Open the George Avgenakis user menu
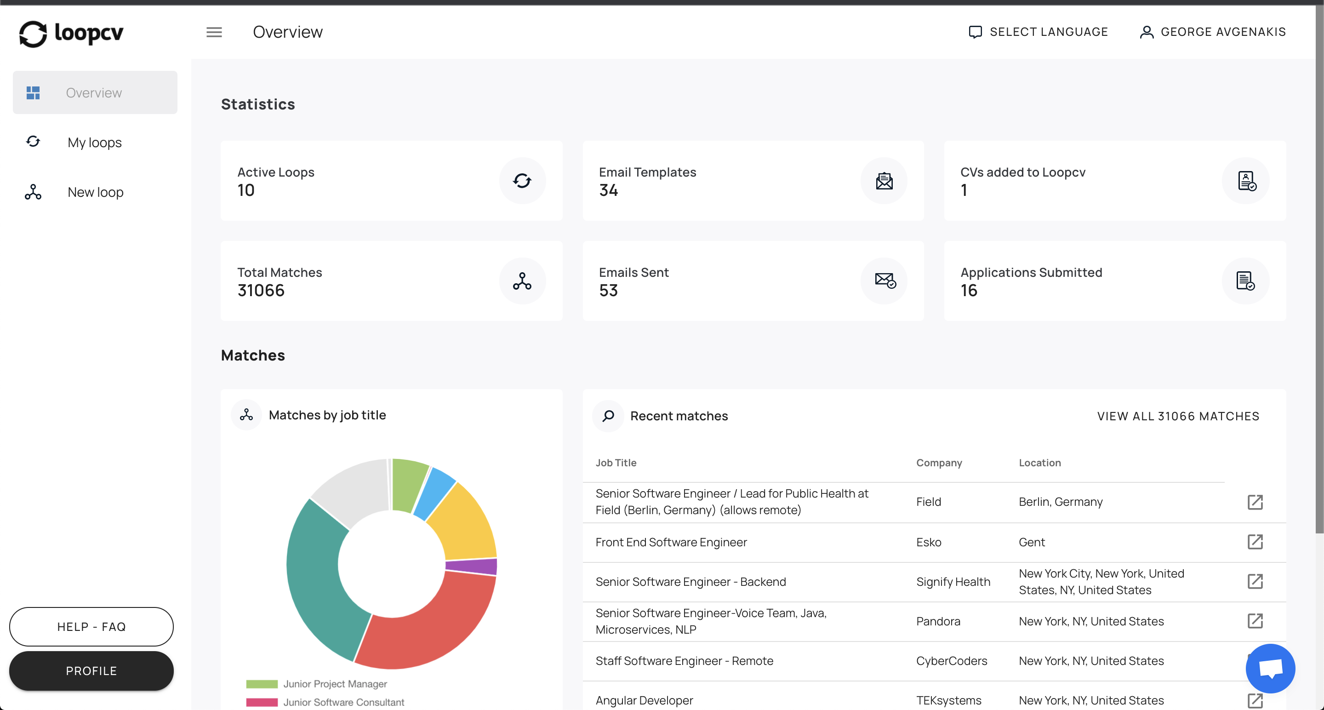The height and width of the screenshot is (710, 1324). [1212, 32]
